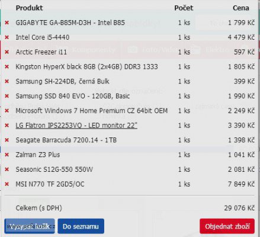The height and width of the screenshot is (237, 260).
Task: Click the Vysypat košík button
Action: click(x=30, y=226)
